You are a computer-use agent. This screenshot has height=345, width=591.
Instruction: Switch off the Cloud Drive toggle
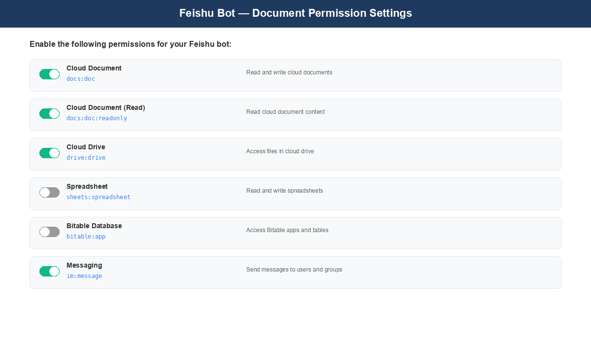[x=49, y=153]
